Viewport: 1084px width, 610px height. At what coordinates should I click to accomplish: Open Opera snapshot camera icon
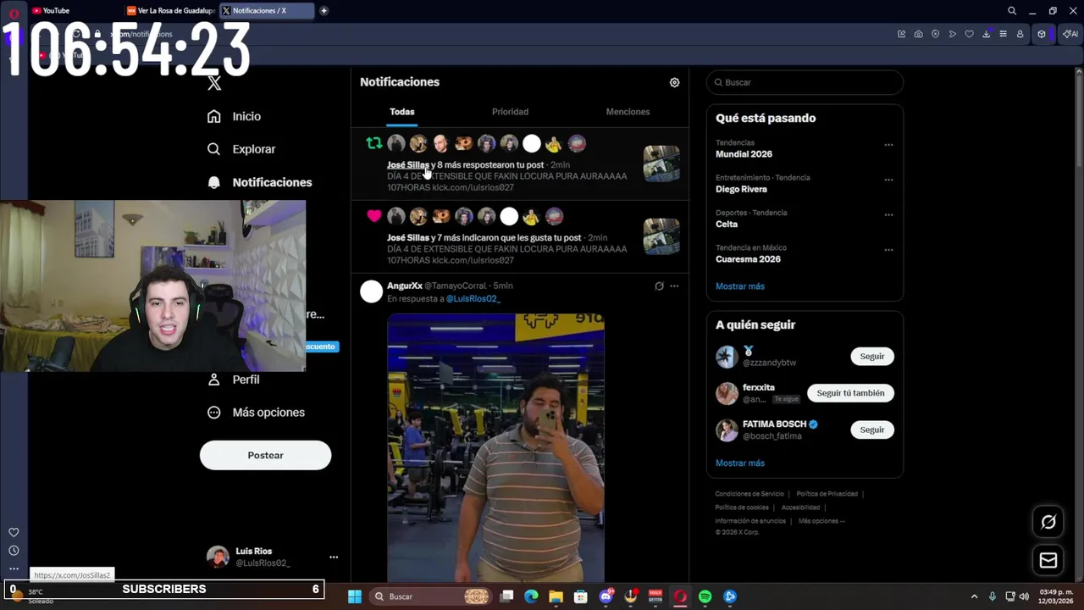point(919,34)
